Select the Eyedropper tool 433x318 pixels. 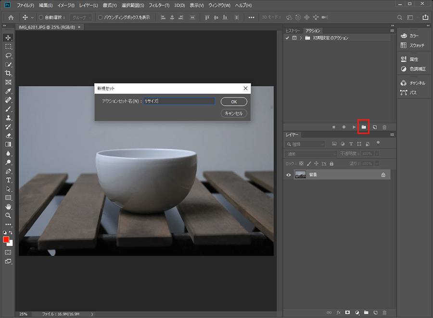pos(8,91)
